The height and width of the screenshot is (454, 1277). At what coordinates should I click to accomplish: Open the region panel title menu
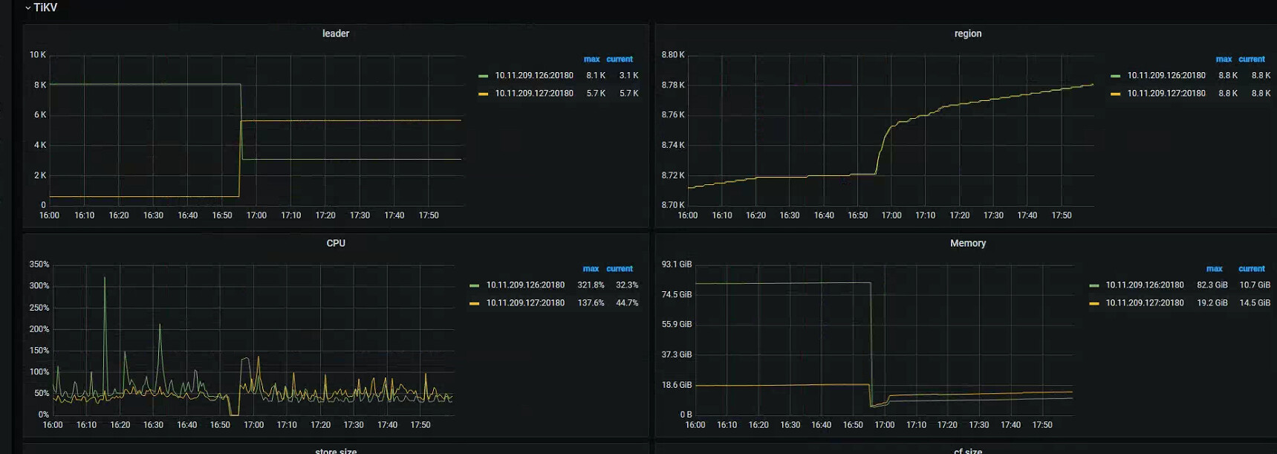click(x=967, y=33)
